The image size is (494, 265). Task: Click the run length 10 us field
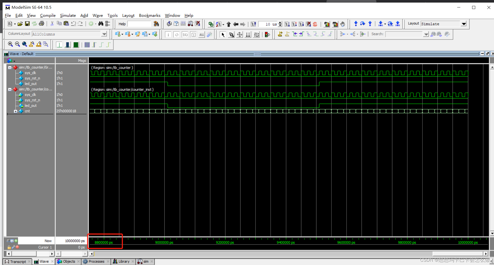[x=268, y=24]
